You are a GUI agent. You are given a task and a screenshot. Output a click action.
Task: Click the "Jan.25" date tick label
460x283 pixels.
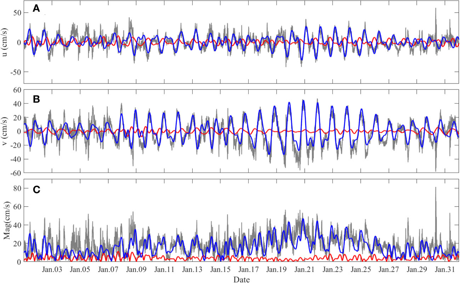point(361,270)
